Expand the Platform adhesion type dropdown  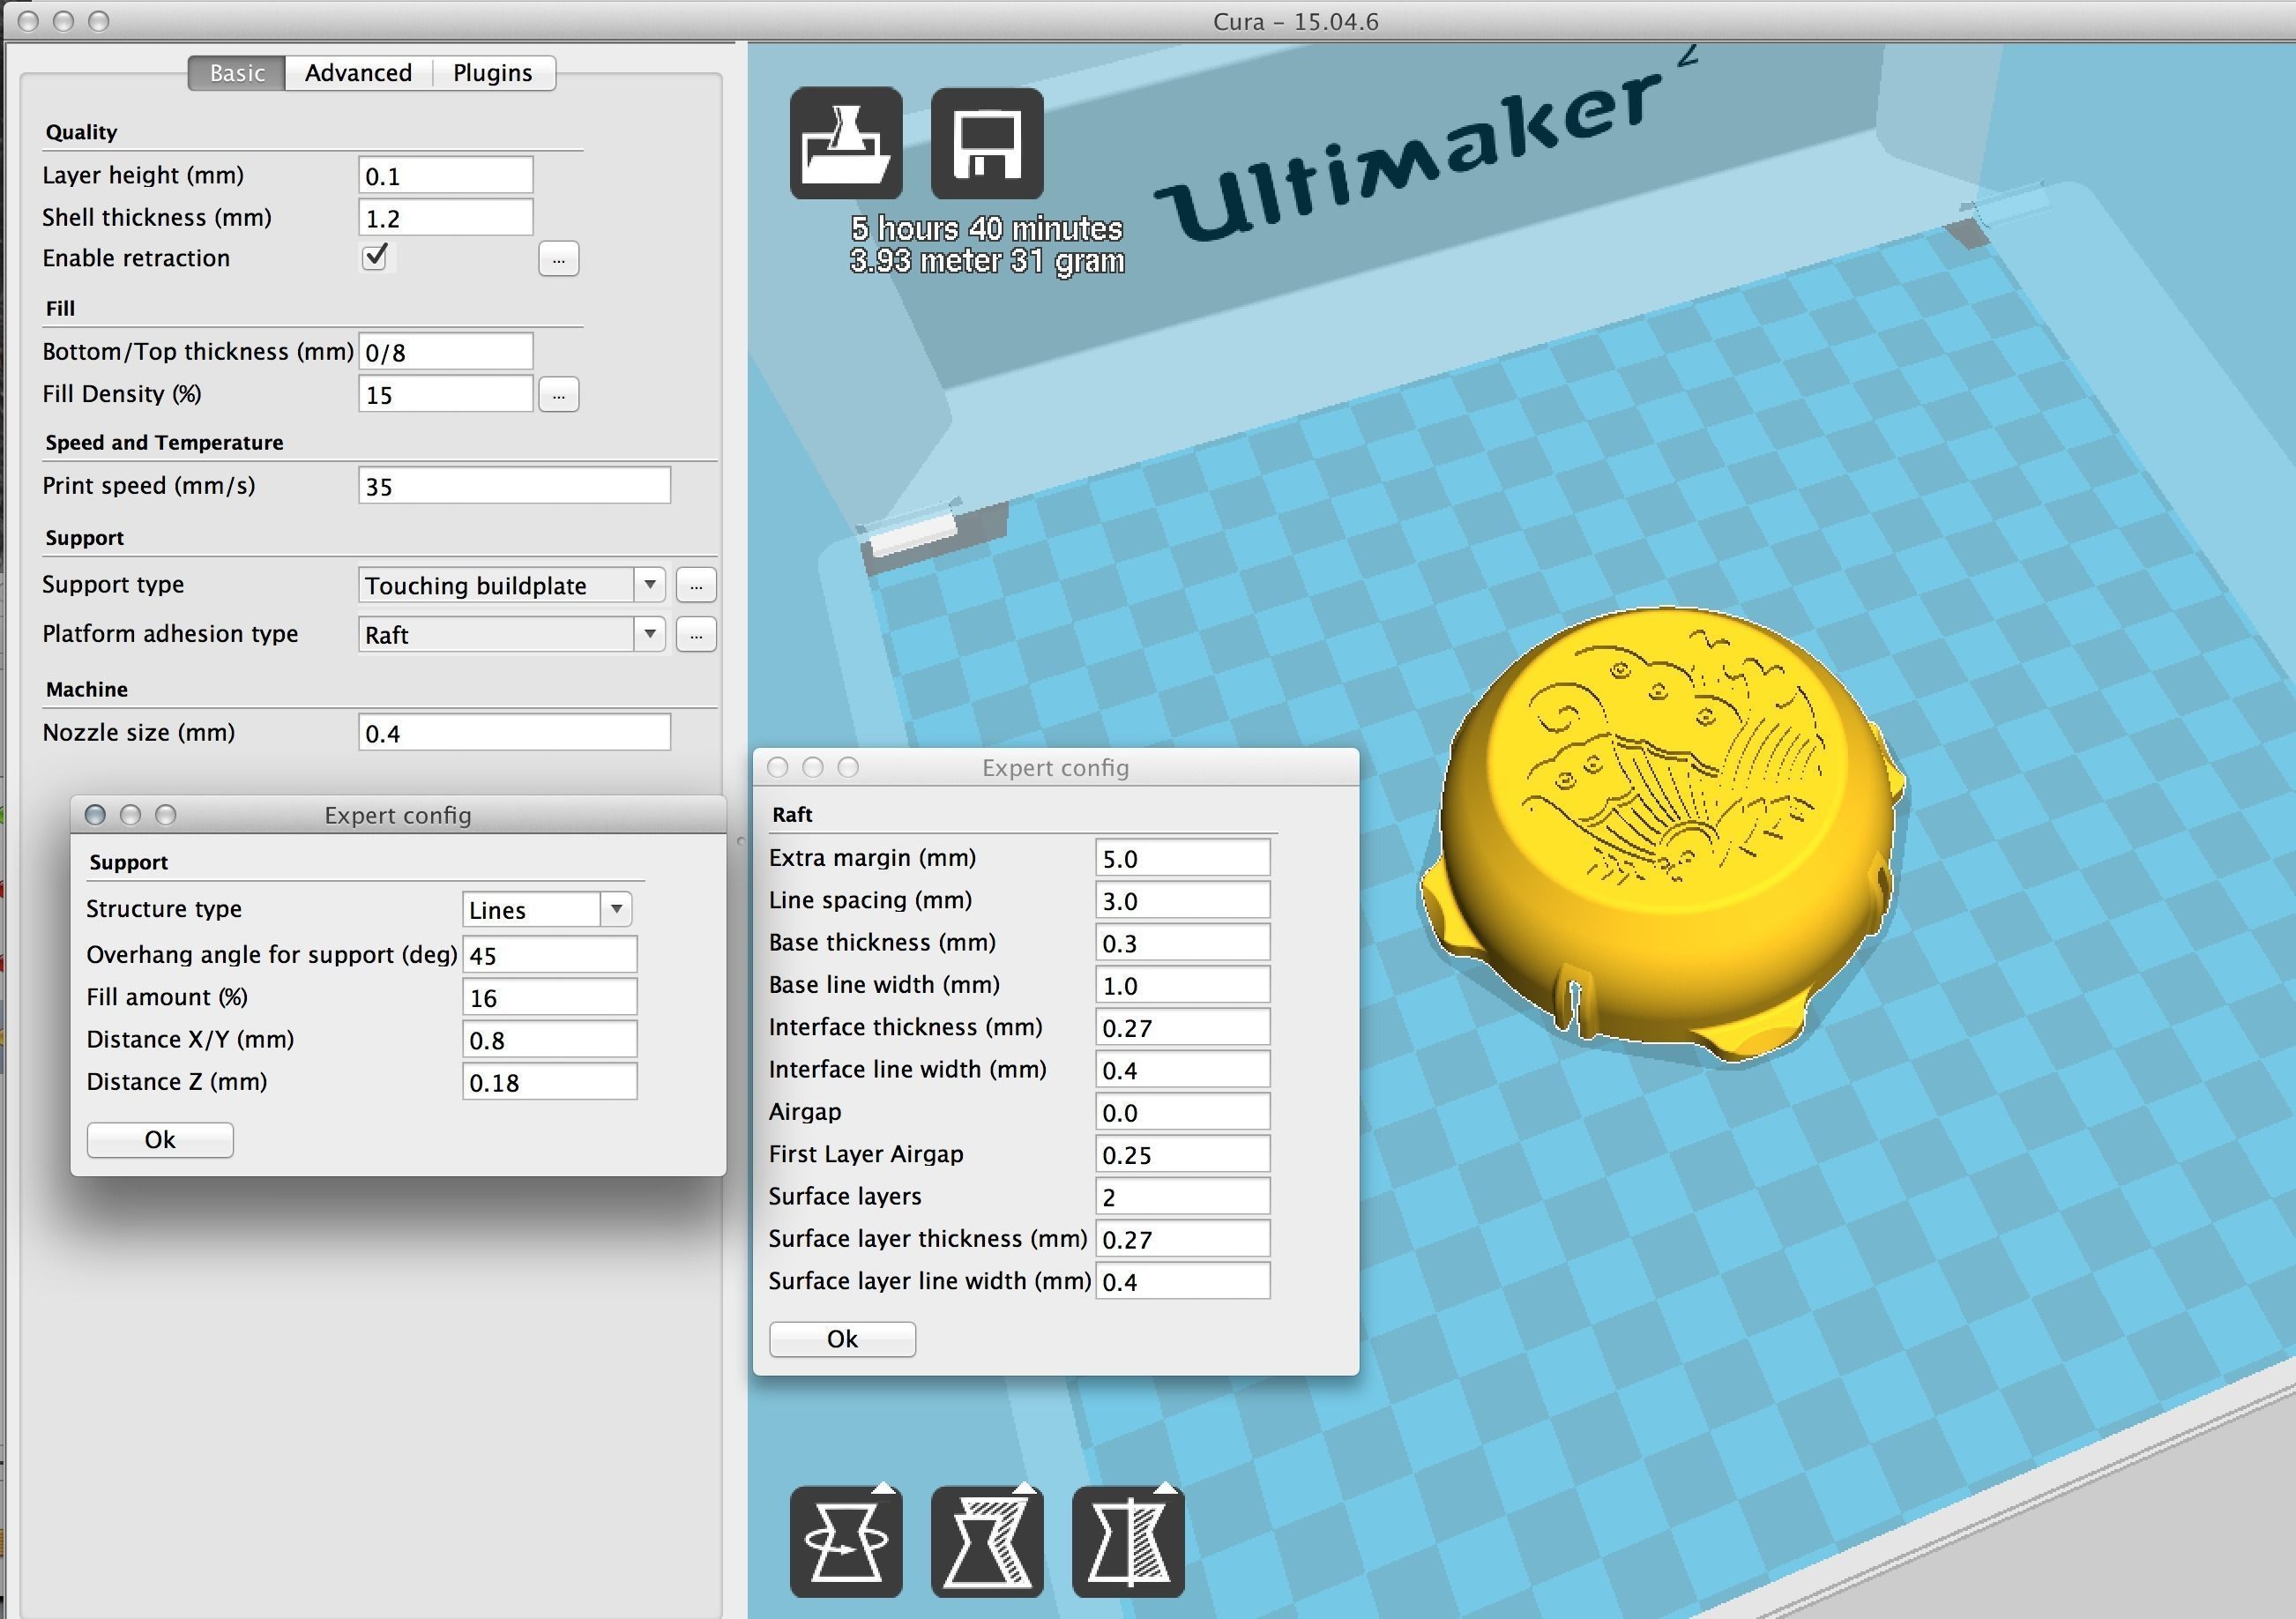tap(649, 634)
